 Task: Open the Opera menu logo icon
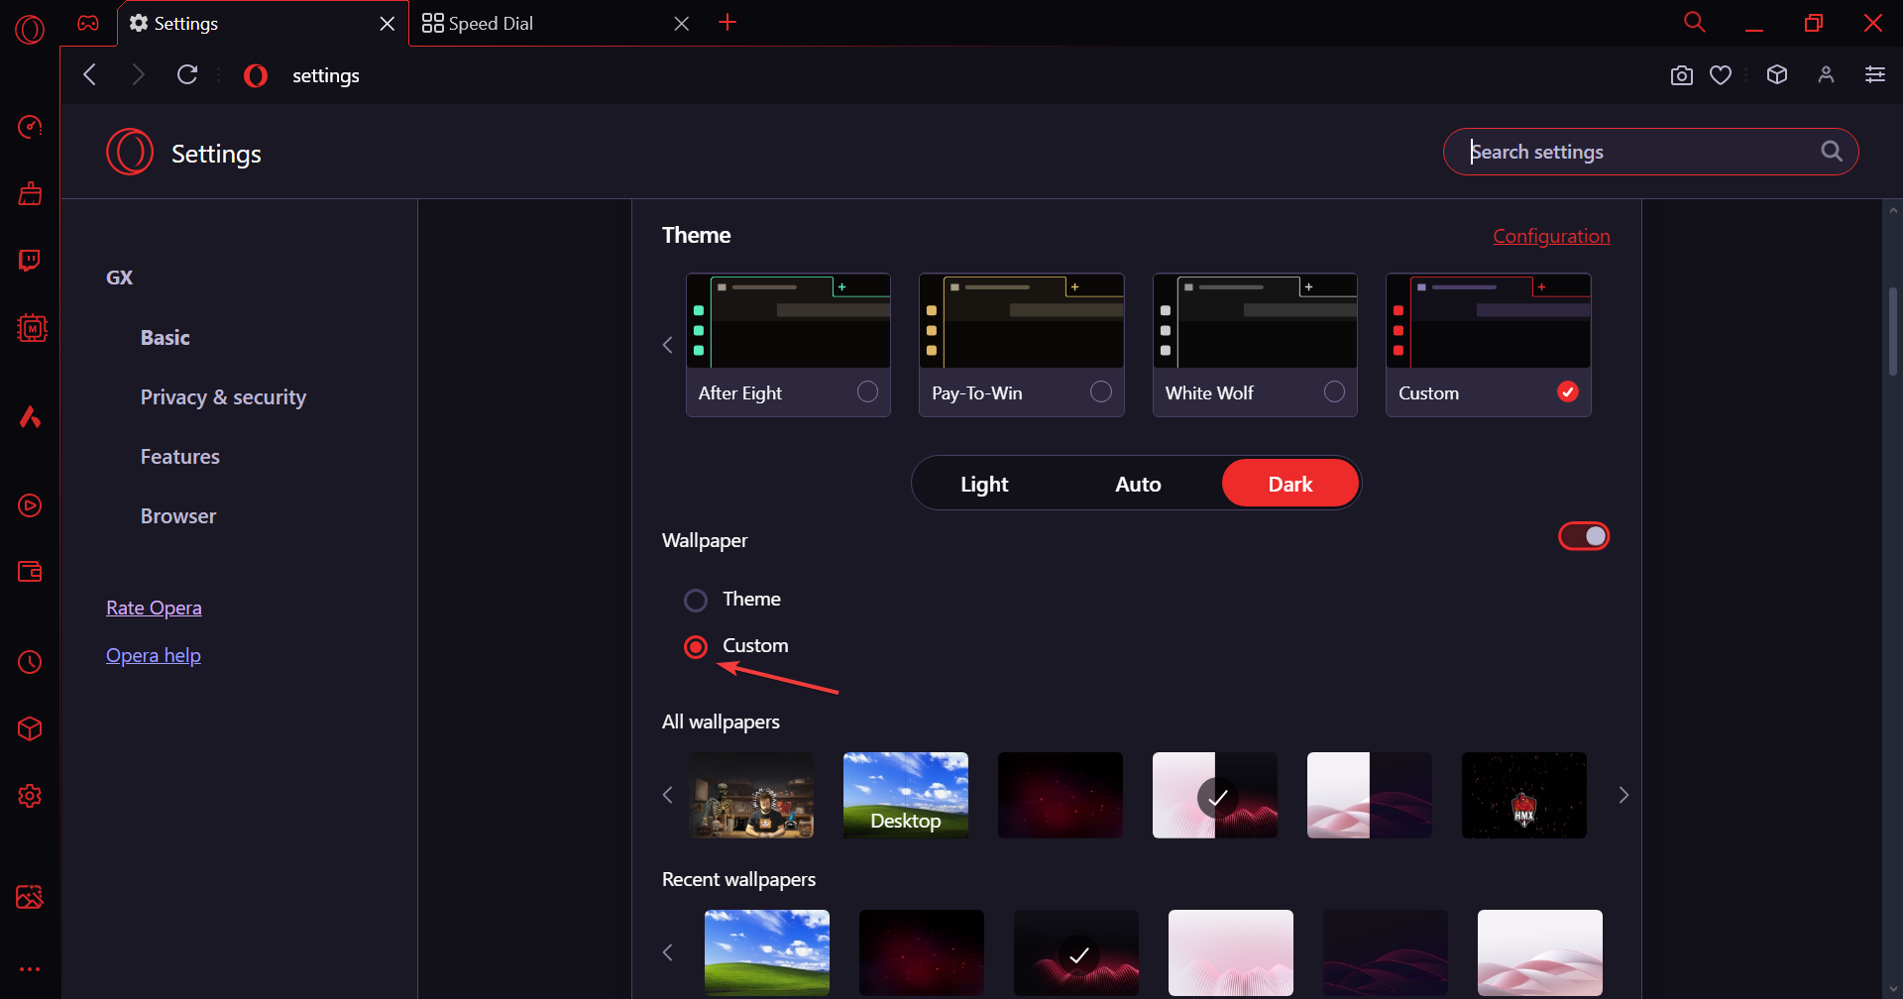coord(30,30)
